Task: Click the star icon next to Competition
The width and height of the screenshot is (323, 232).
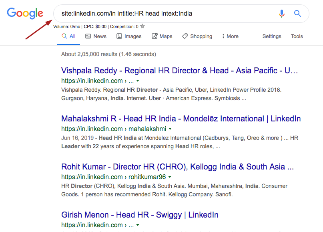Action: (142, 26)
